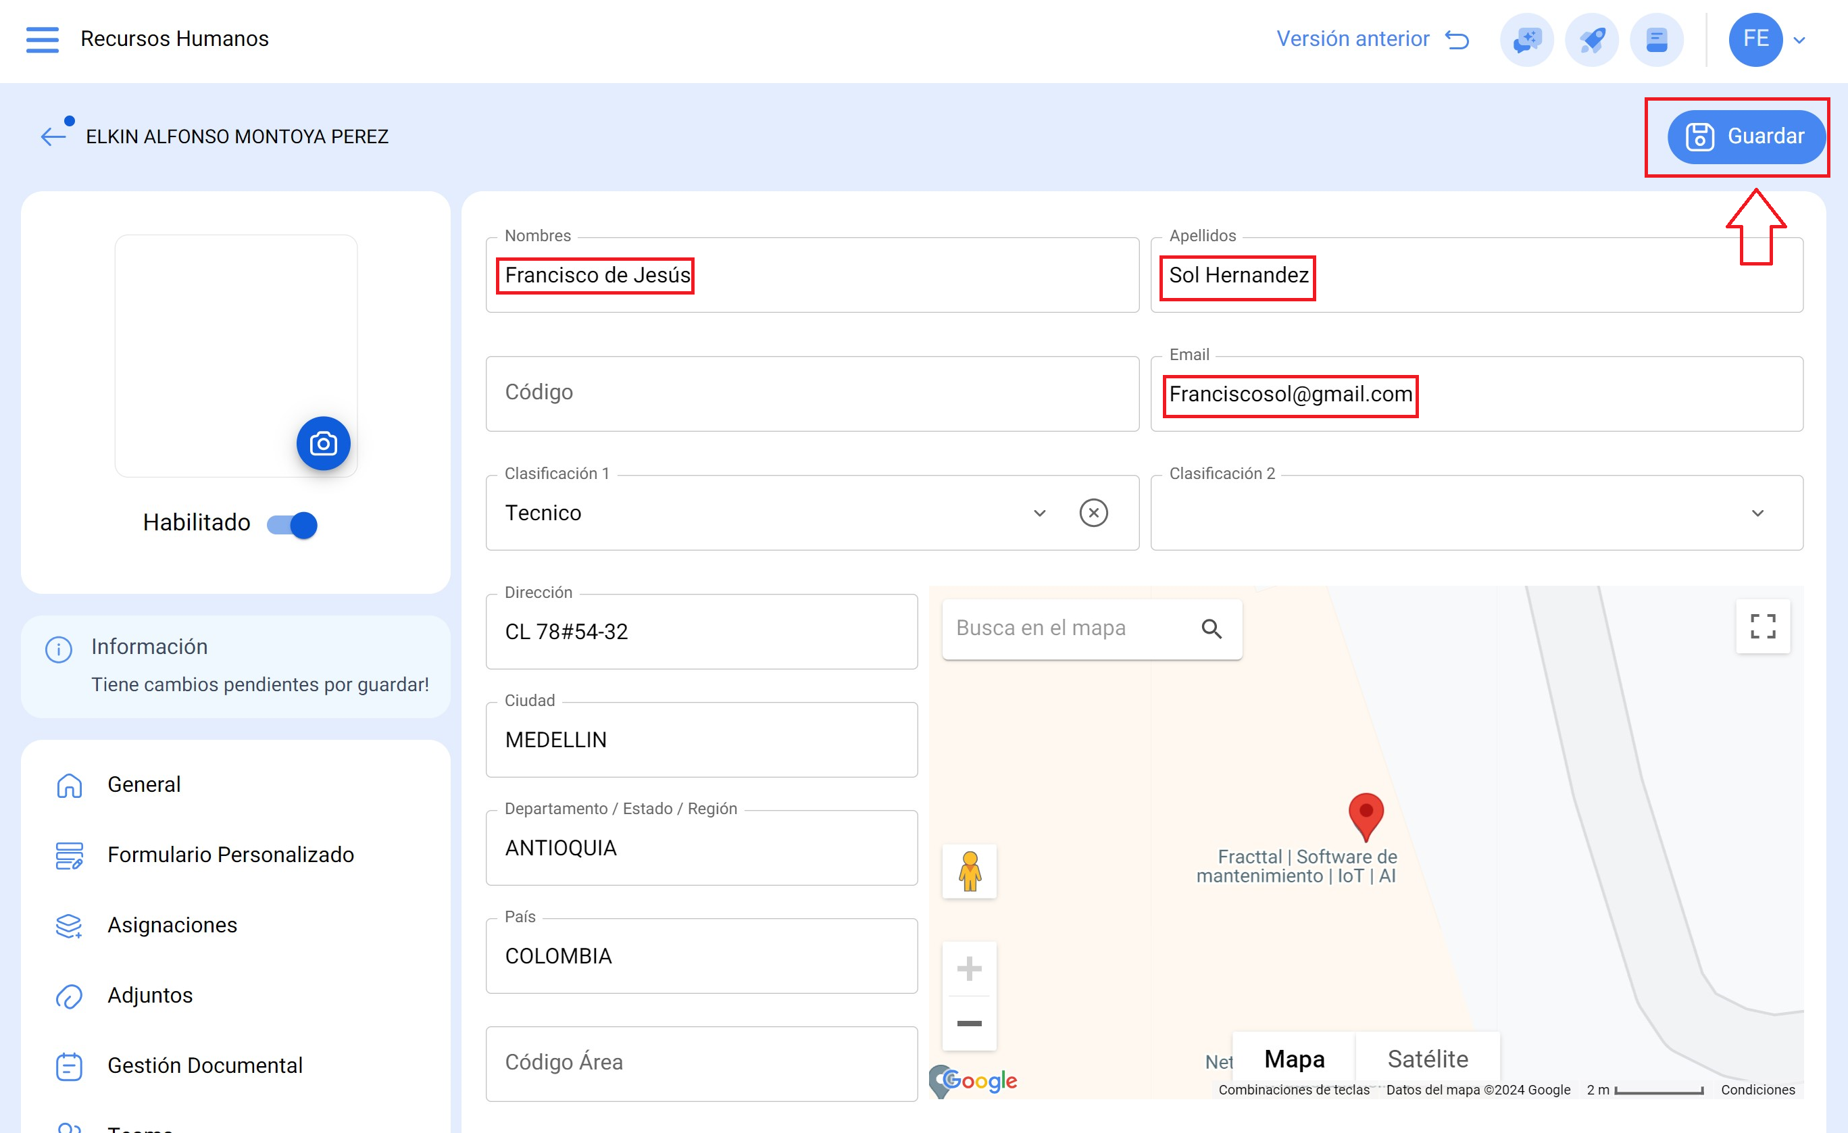The image size is (1848, 1133).
Task: Open the chat assistant icon in header
Action: coord(1526,40)
